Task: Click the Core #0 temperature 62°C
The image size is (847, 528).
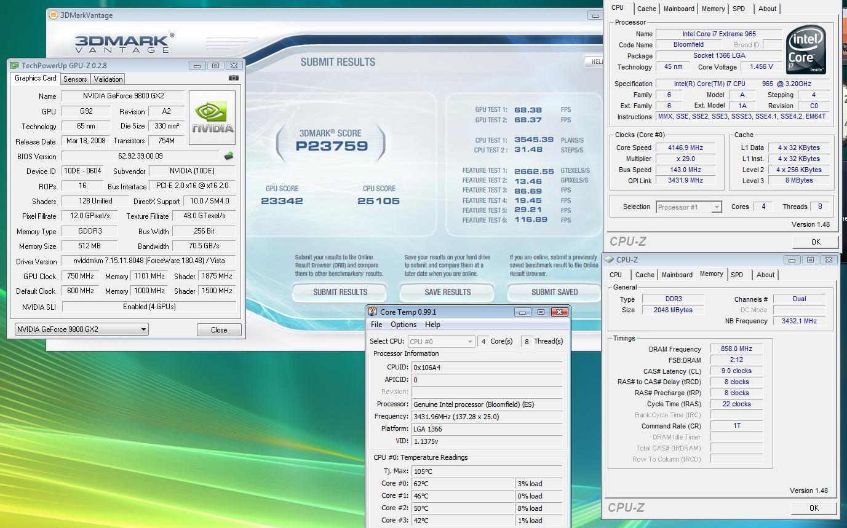Action: tap(463, 484)
